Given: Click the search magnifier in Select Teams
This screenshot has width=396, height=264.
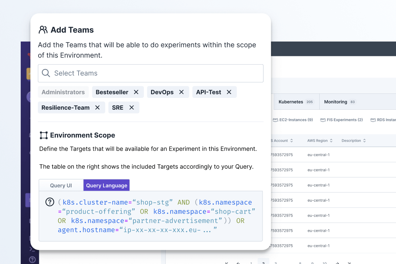Looking at the screenshot, I should (46, 73).
